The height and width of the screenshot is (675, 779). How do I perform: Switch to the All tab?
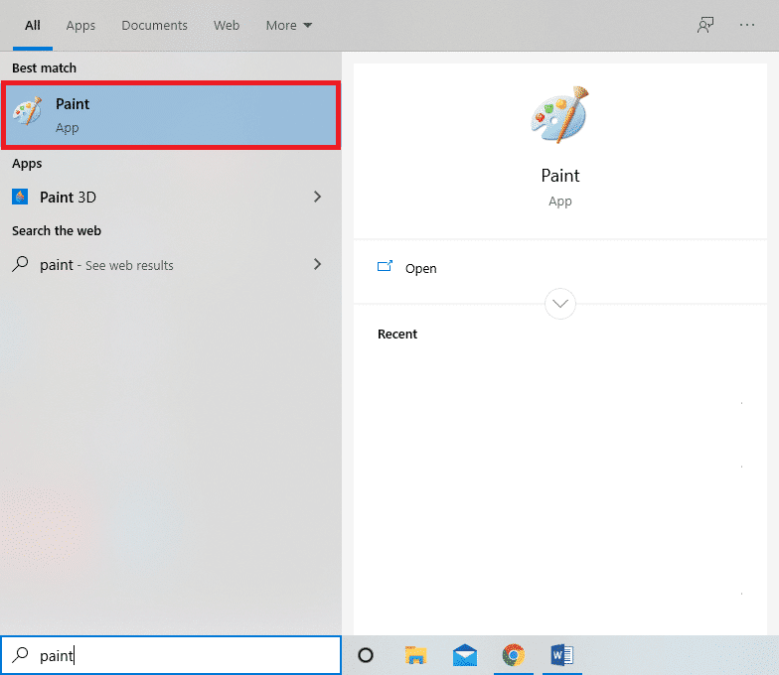pos(33,26)
